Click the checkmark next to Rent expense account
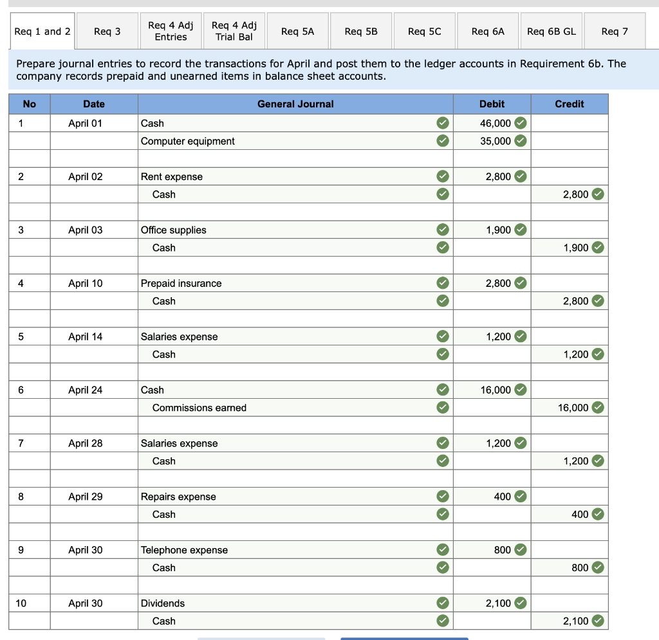The image size is (659, 640). pyautogui.click(x=443, y=176)
